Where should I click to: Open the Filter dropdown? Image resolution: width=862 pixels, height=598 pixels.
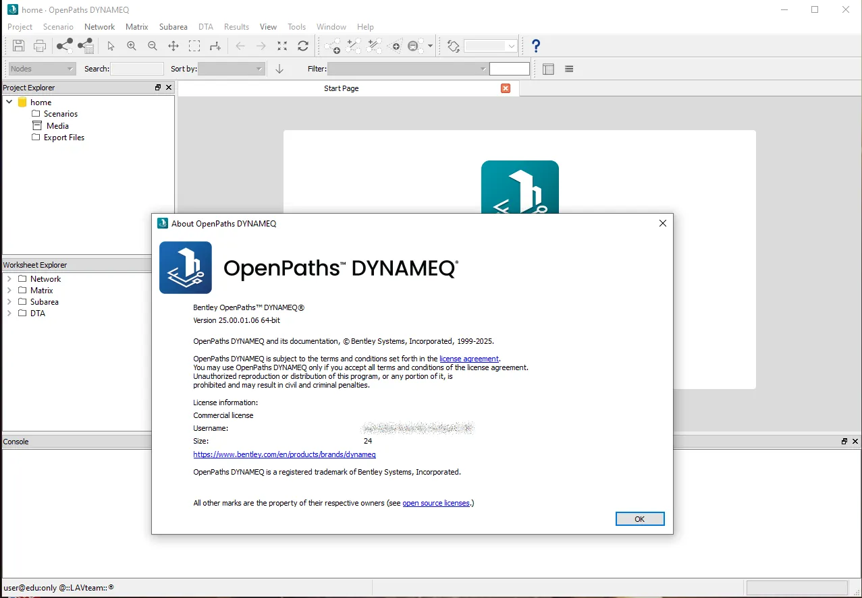tap(408, 69)
